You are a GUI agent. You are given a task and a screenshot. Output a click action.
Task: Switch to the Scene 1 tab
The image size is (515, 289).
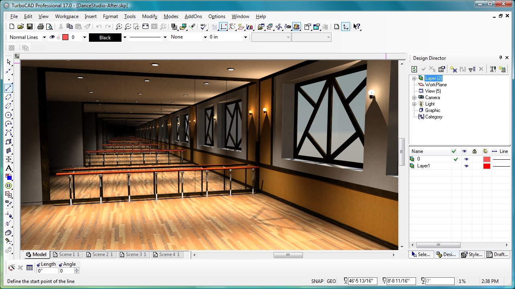click(66, 254)
